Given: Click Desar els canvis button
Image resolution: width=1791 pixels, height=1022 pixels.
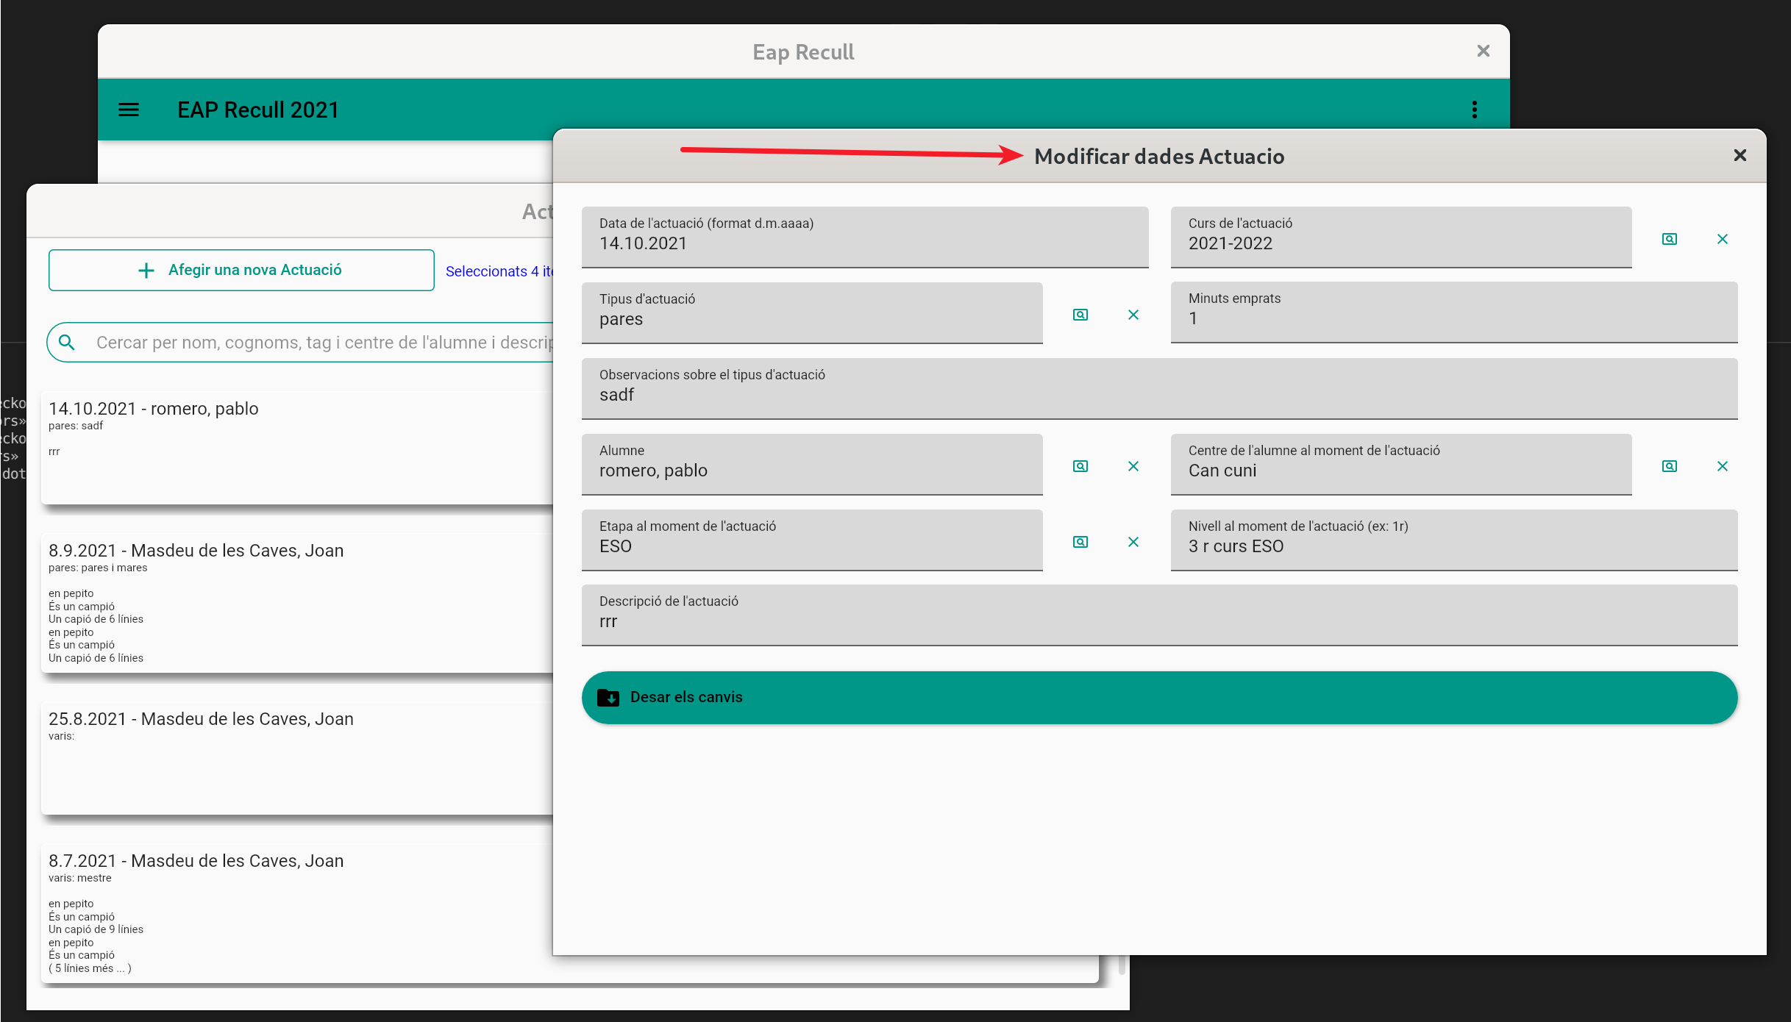Looking at the screenshot, I should [x=1158, y=697].
